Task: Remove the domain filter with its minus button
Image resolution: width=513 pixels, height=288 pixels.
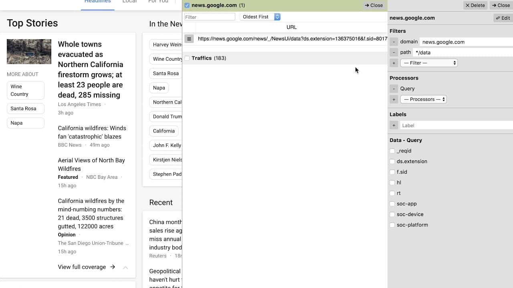Action: [x=394, y=42]
